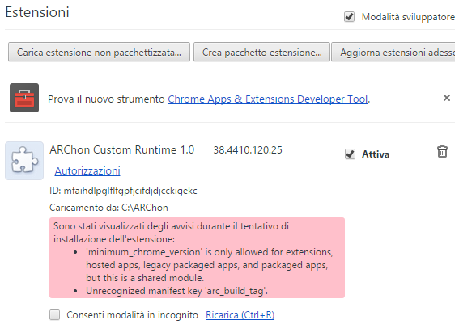Viewport: 459px width, 324px height.
Task: Click Carica estensione non pacchettizzata button
Action: tap(99, 53)
